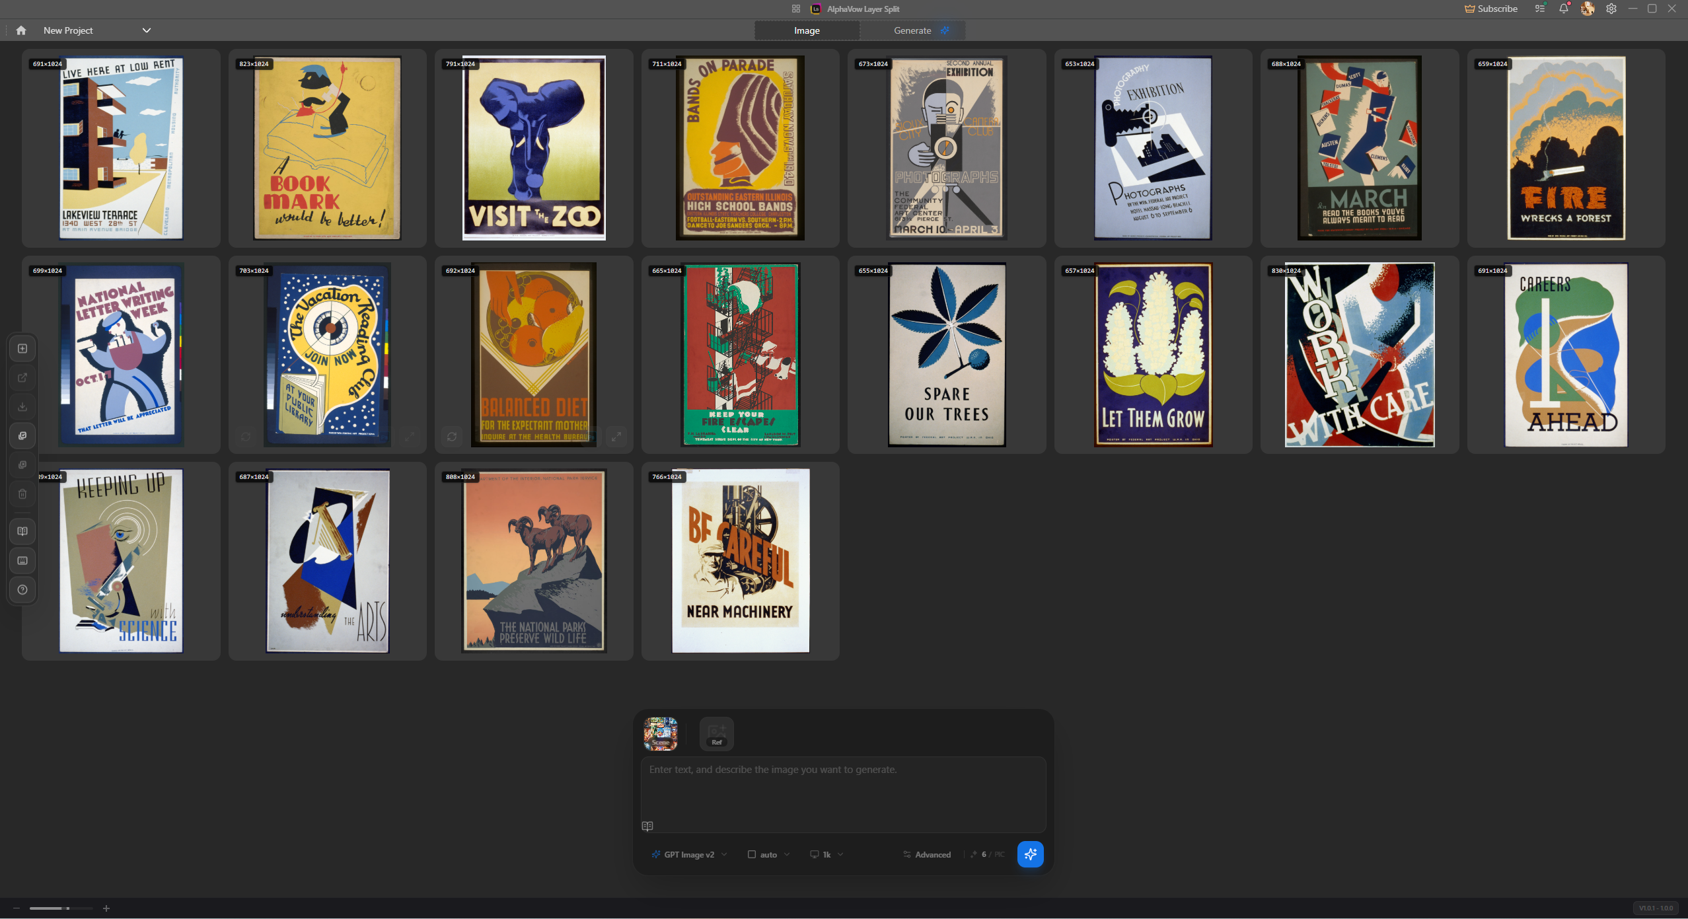The image size is (1688, 919).
Task: Click the Home icon
Action: [x=21, y=30]
